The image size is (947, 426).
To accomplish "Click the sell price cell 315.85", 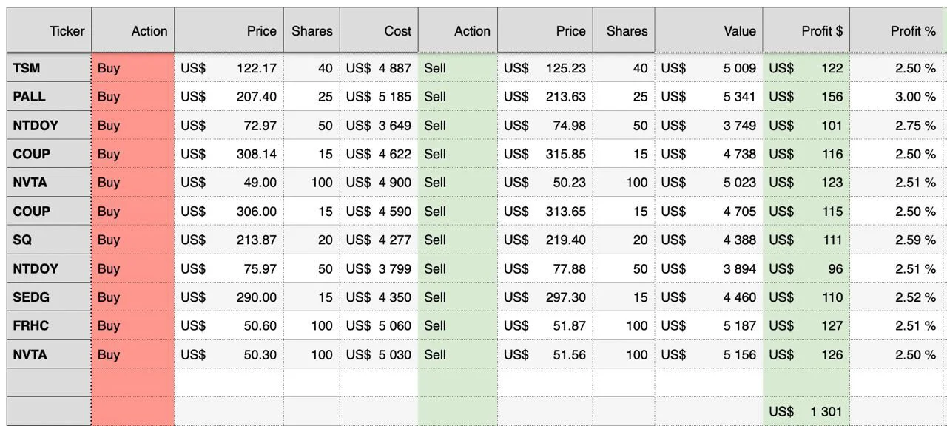I will click(545, 154).
